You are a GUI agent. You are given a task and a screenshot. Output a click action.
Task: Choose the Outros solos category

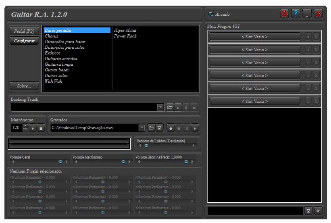point(77,75)
